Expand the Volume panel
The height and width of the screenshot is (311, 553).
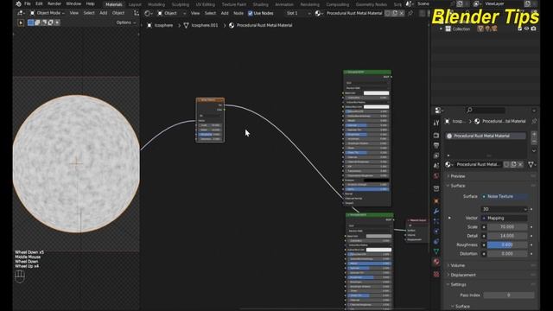point(457,265)
